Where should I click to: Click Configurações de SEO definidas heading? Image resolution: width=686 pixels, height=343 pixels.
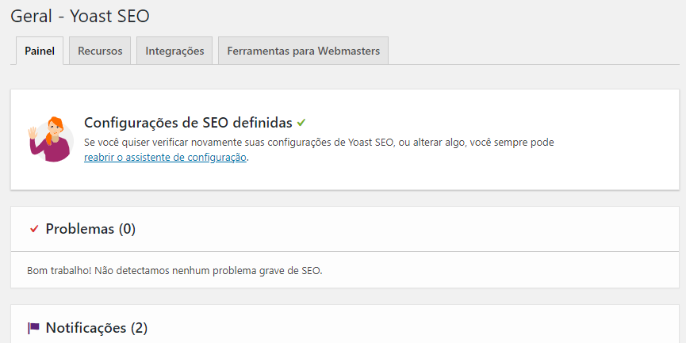[x=188, y=123]
